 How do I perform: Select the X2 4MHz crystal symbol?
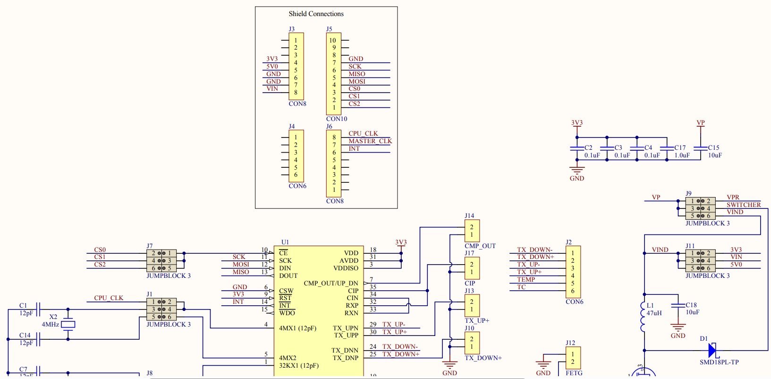pyautogui.click(x=68, y=324)
